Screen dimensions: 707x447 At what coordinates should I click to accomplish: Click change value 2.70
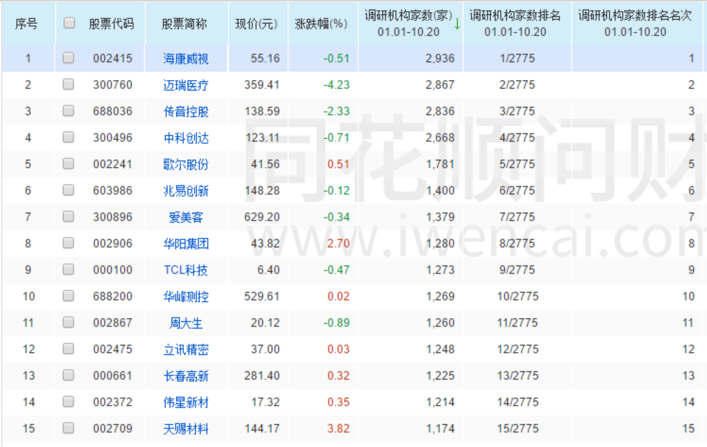pyautogui.click(x=338, y=243)
